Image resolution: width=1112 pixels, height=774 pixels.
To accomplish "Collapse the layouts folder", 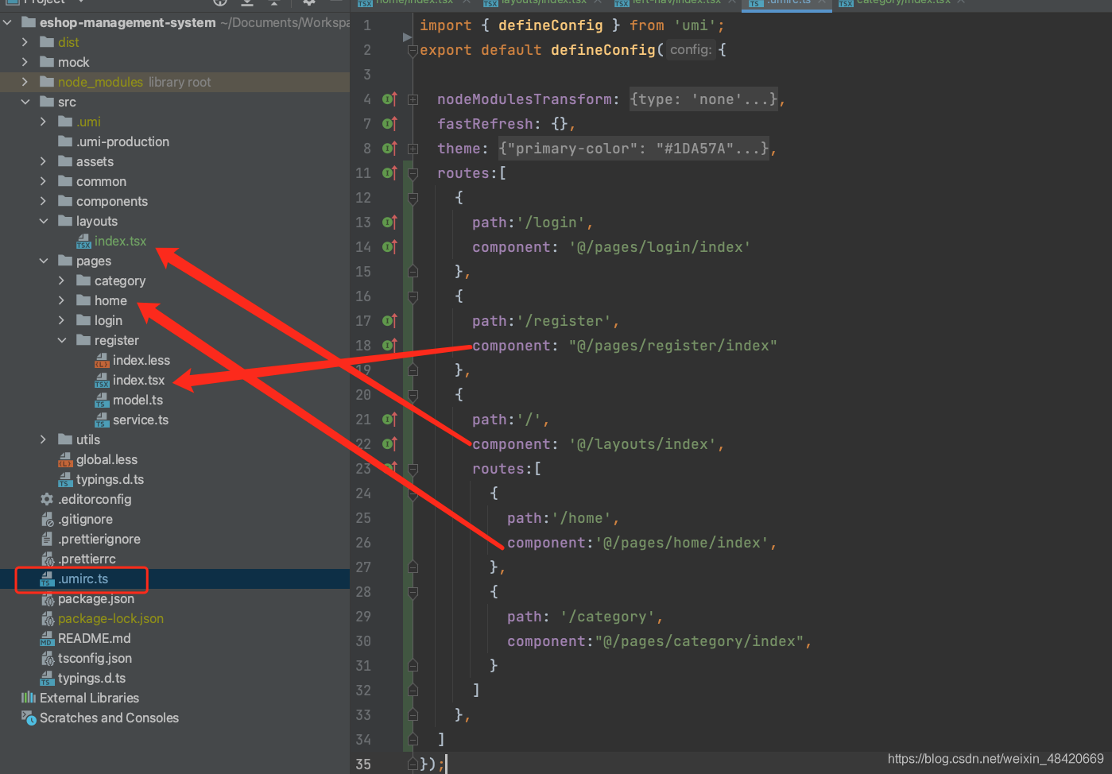I will pyautogui.click(x=44, y=221).
